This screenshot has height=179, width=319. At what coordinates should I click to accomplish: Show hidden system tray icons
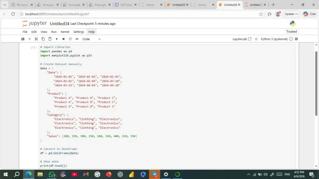tap(249, 174)
